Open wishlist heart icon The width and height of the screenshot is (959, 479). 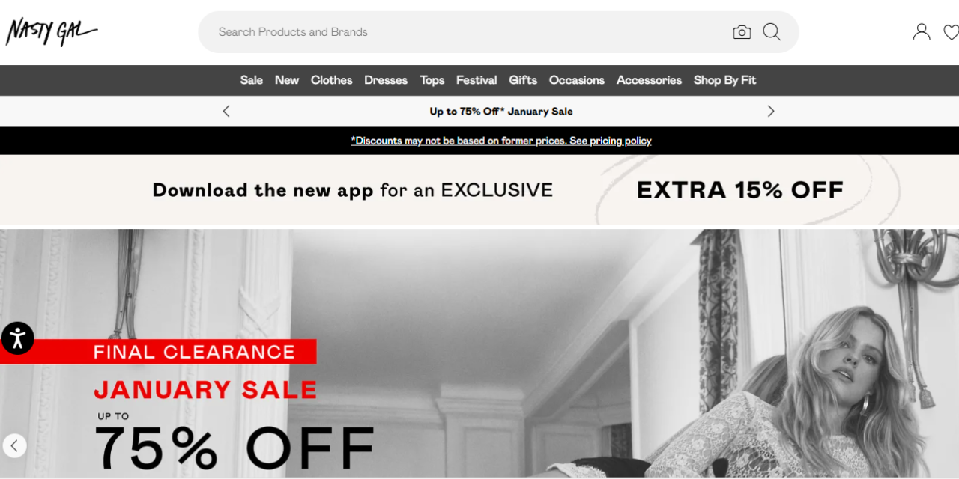(951, 32)
